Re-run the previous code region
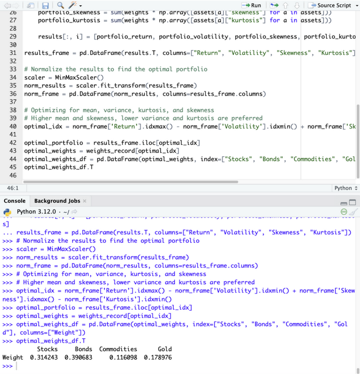This screenshot has height=374, width=360. pyautogui.click(x=274, y=5)
